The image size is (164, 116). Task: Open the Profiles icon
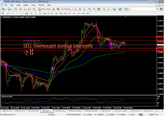click(x=9, y=9)
